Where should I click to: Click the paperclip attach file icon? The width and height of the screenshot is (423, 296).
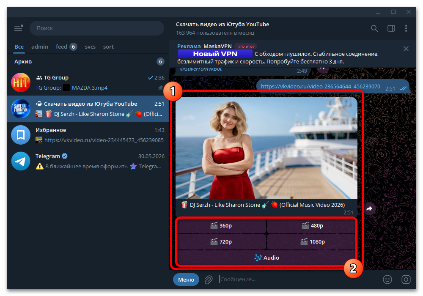[208, 280]
